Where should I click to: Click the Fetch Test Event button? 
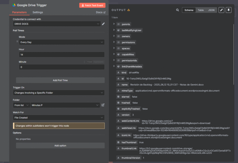(92, 5)
